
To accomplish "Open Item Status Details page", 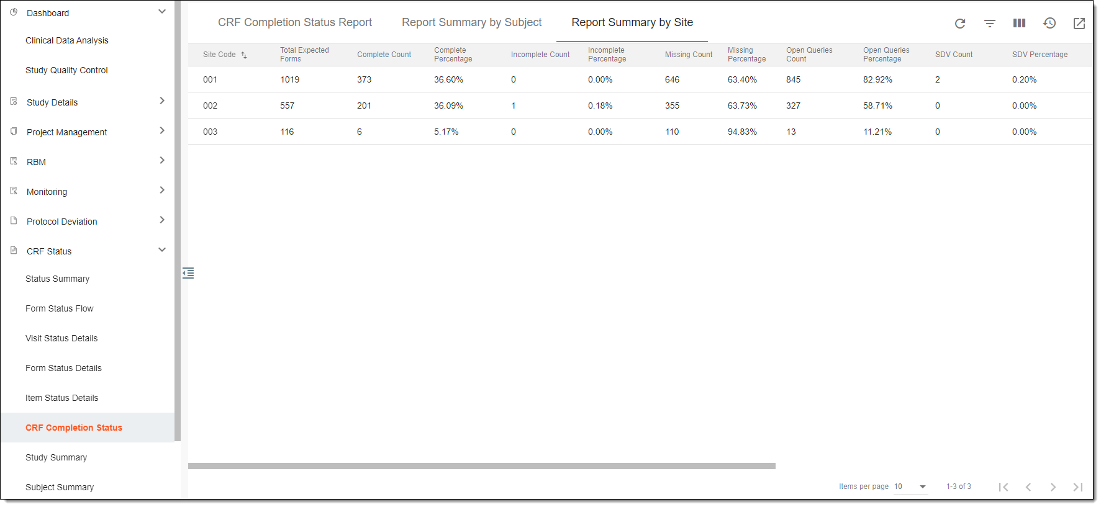I will (x=61, y=398).
